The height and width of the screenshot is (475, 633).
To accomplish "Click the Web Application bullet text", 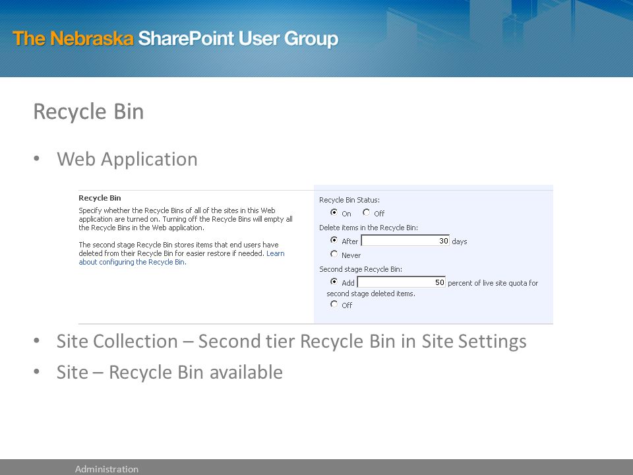I will (x=127, y=159).
